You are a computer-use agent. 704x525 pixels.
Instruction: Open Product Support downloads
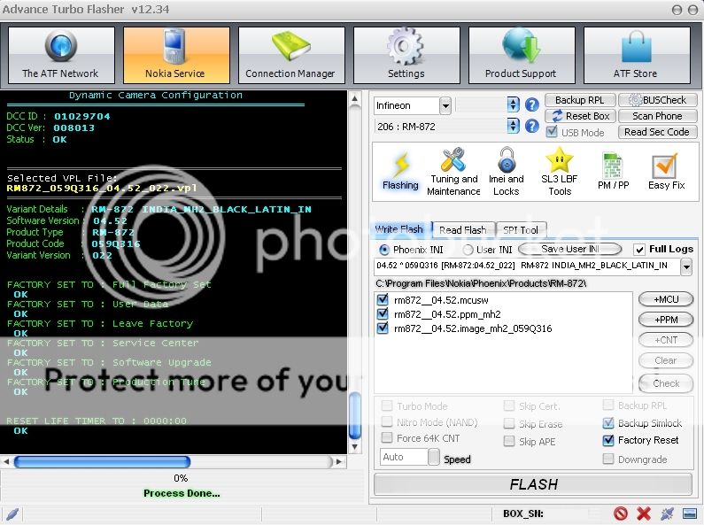click(522, 55)
